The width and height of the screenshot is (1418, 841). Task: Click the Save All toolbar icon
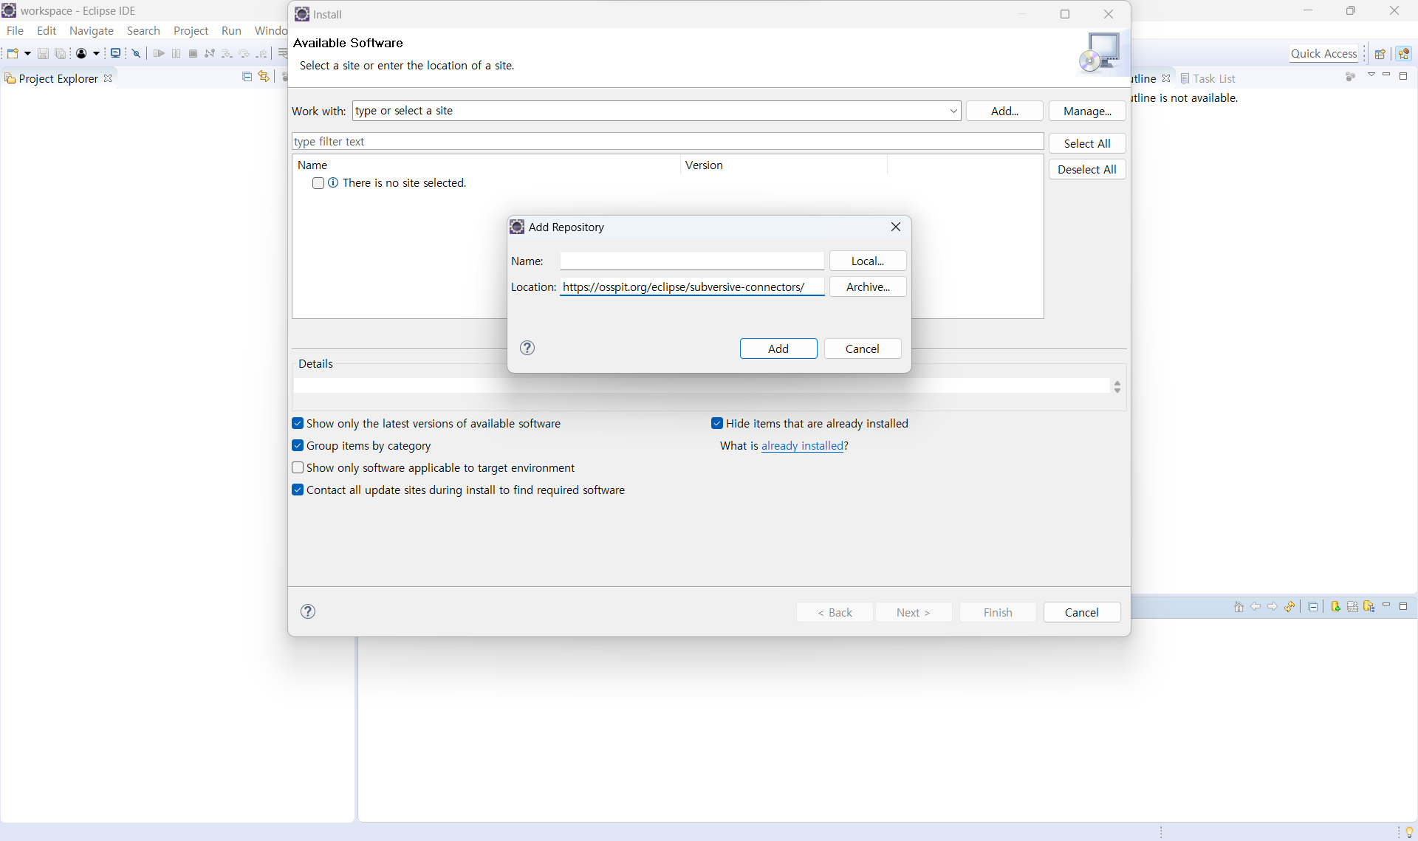tap(60, 53)
